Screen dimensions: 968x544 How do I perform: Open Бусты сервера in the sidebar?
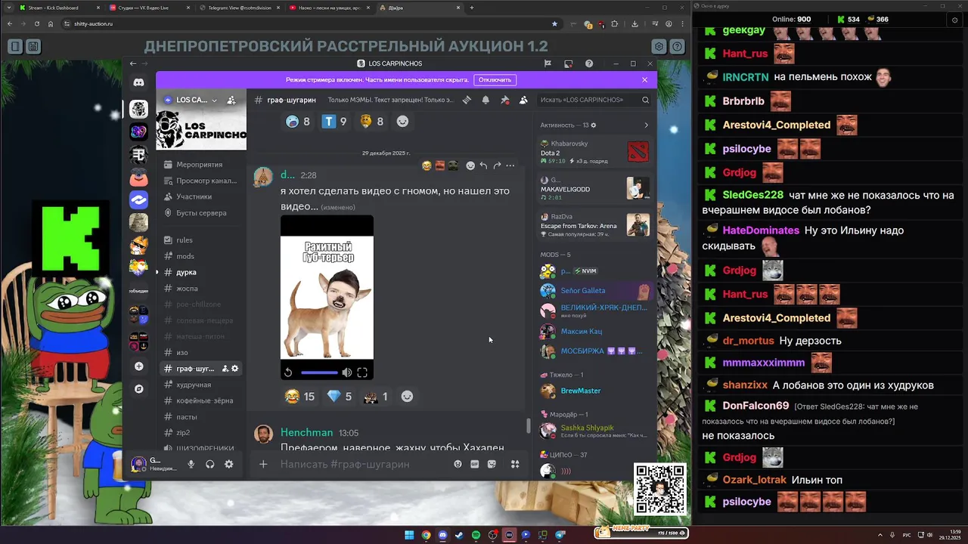(200, 213)
